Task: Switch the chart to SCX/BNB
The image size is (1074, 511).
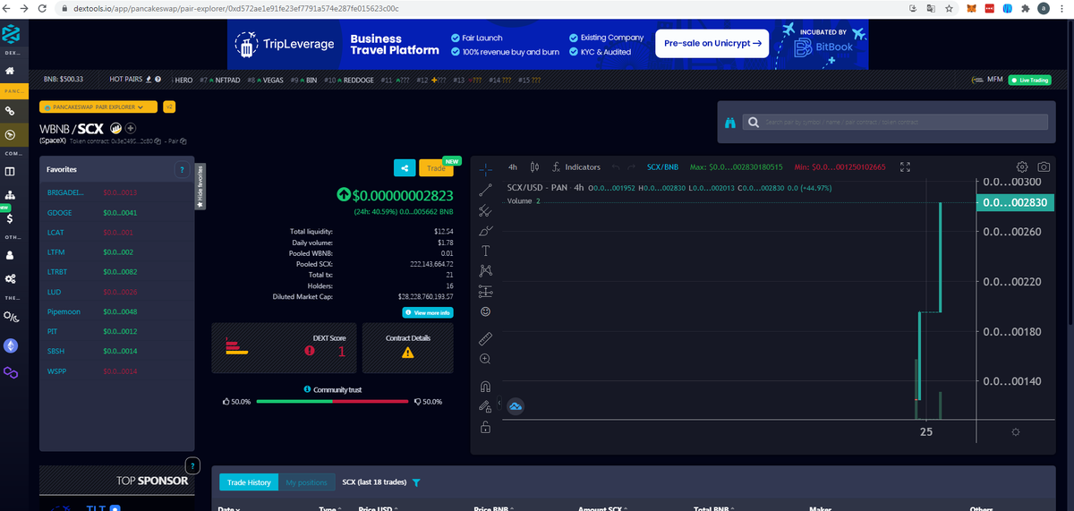Action: 662,166
